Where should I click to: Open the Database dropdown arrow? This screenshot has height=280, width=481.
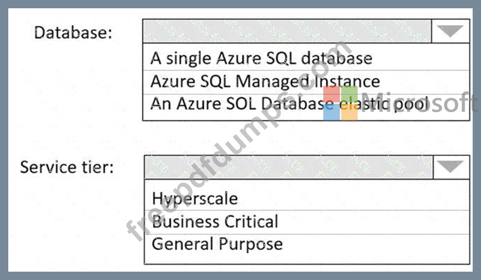point(450,31)
